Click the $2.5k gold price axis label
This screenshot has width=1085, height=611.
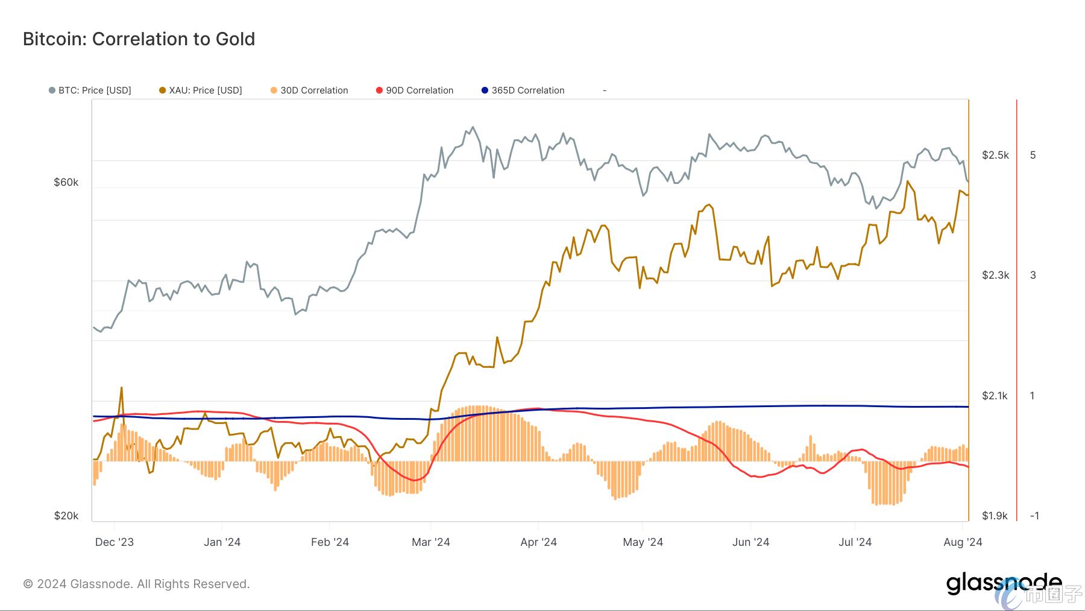995,155
